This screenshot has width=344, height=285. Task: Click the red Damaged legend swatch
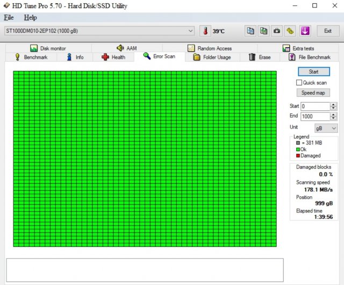click(x=298, y=155)
